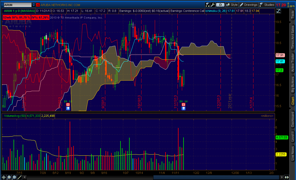296x180 pixels.
Task: Click the blue lightbulb icon under $0.16
Action: (x=183, y=108)
